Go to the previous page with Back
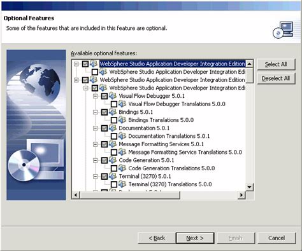This screenshot has height=251, width=302. [157, 238]
